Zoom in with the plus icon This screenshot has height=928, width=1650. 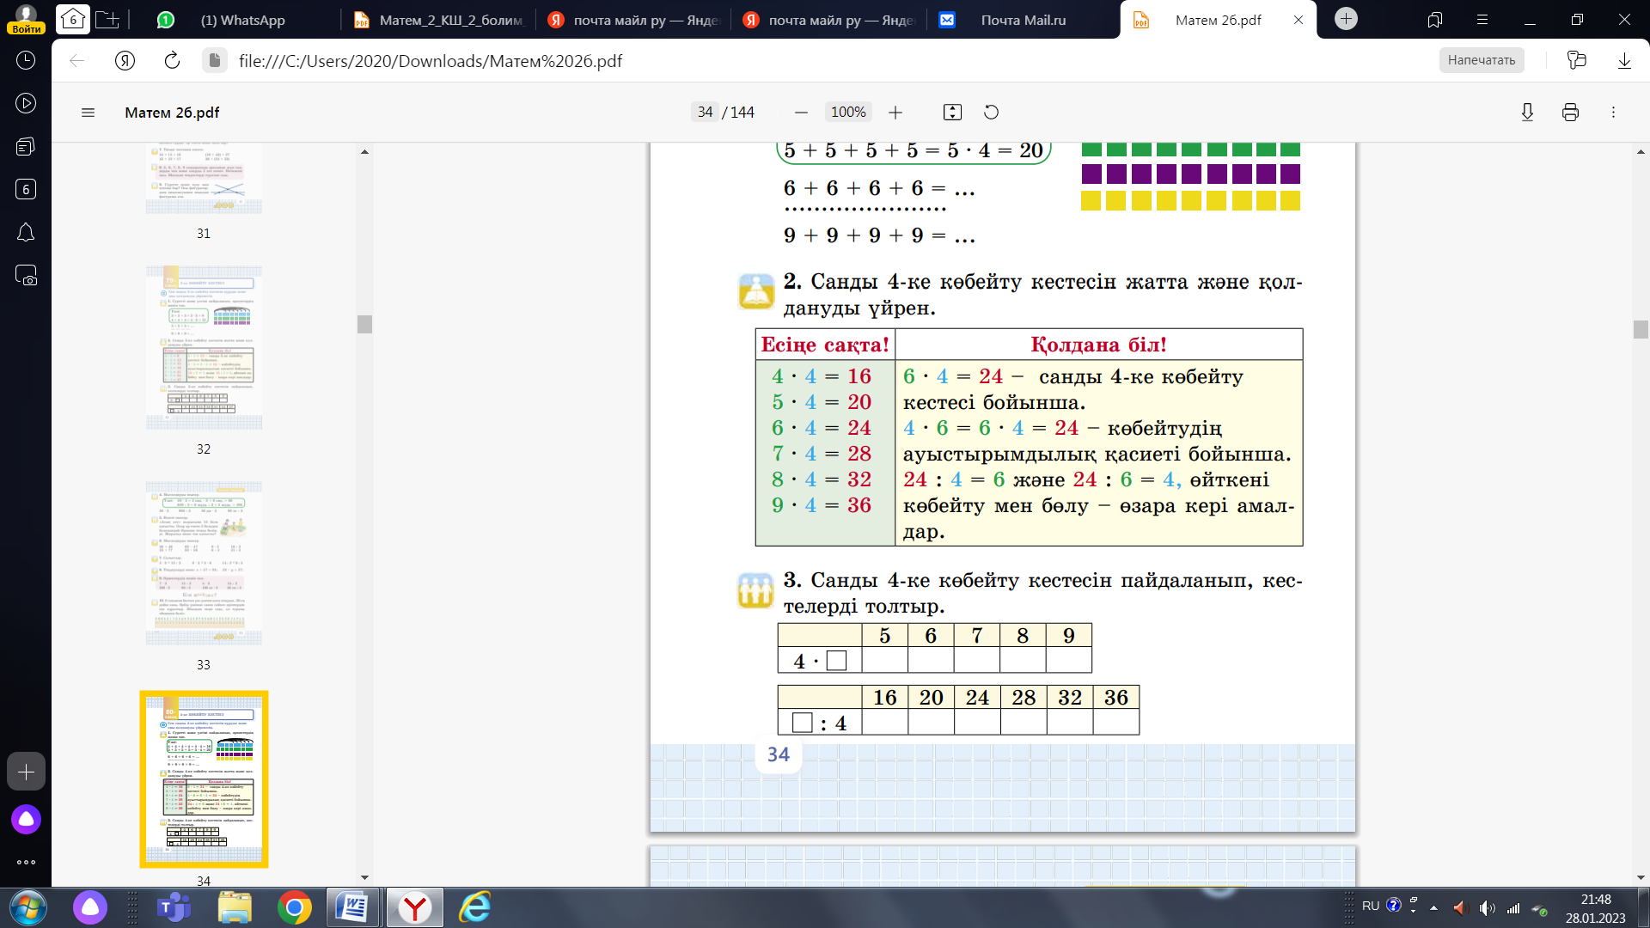[895, 113]
